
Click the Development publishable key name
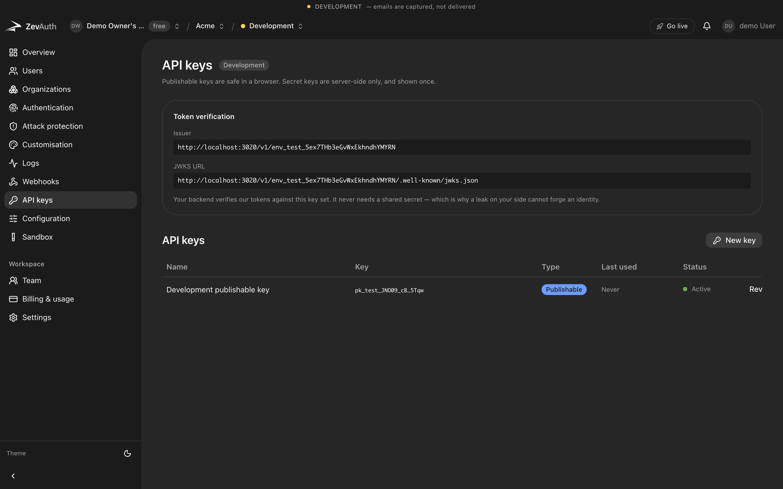[218, 290]
